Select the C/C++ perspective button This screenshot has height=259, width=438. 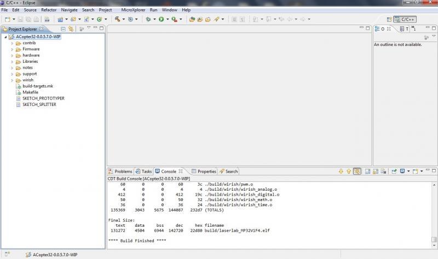[405, 19]
